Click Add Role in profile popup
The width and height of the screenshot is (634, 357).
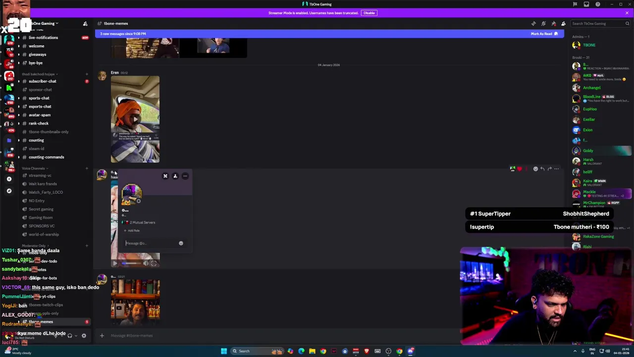(x=132, y=231)
